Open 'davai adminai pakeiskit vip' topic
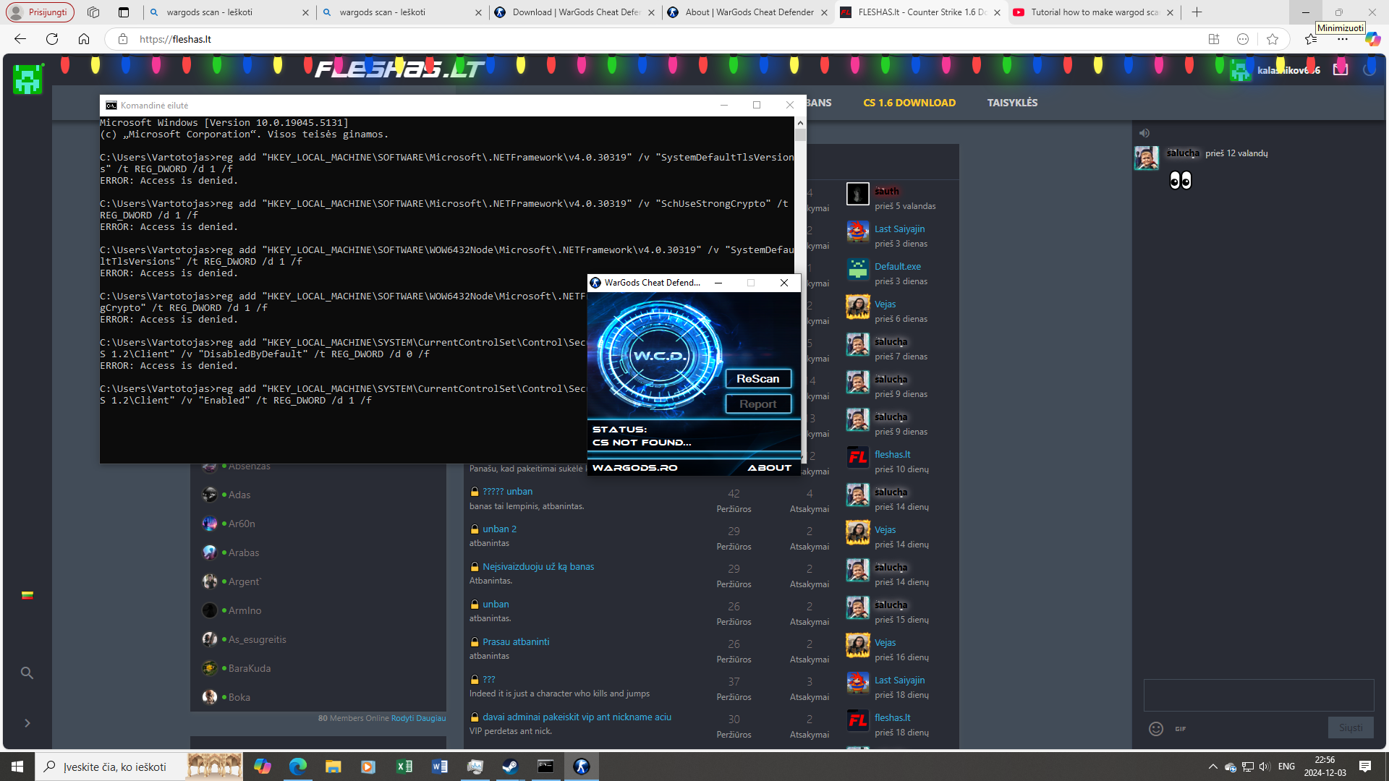Viewport: 1389px width, 781px height. tap(577, 717)
